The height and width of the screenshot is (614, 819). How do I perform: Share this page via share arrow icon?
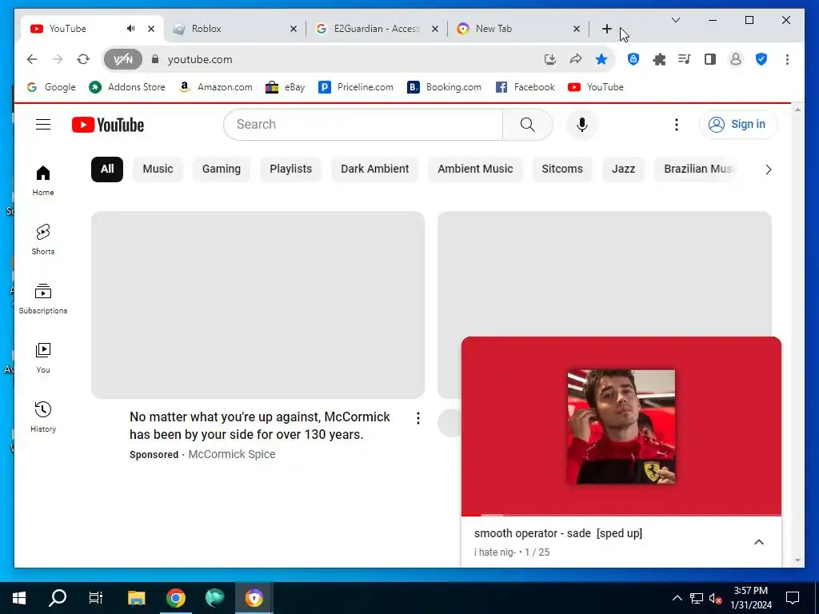pos(576,59)
